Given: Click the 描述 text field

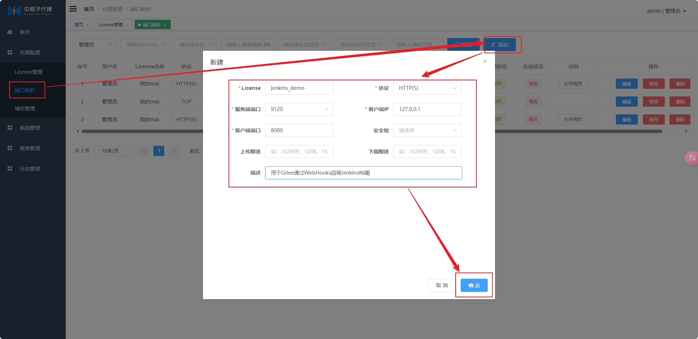Looking at the screenshot, I should coord(363,173).
